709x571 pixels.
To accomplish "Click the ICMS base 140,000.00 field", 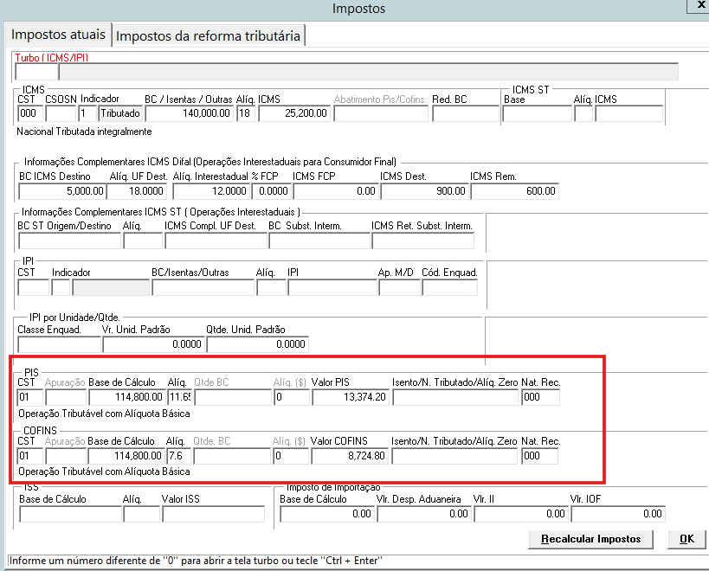I will 189,113.
